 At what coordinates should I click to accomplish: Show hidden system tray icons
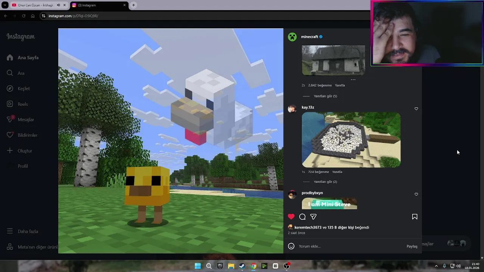coord(436,266)
